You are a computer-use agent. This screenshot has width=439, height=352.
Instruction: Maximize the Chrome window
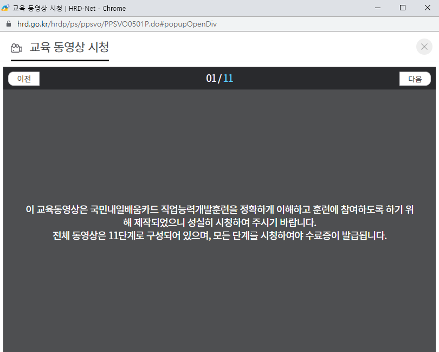point(403,8)
